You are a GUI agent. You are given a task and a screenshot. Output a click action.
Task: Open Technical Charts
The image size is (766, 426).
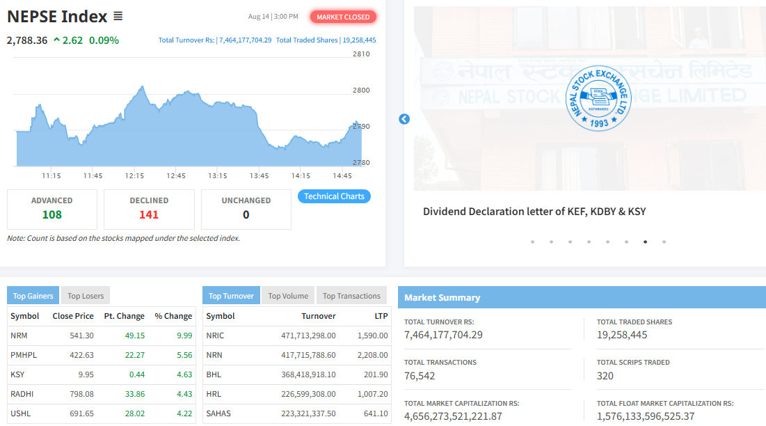click(x=334, y=196)
